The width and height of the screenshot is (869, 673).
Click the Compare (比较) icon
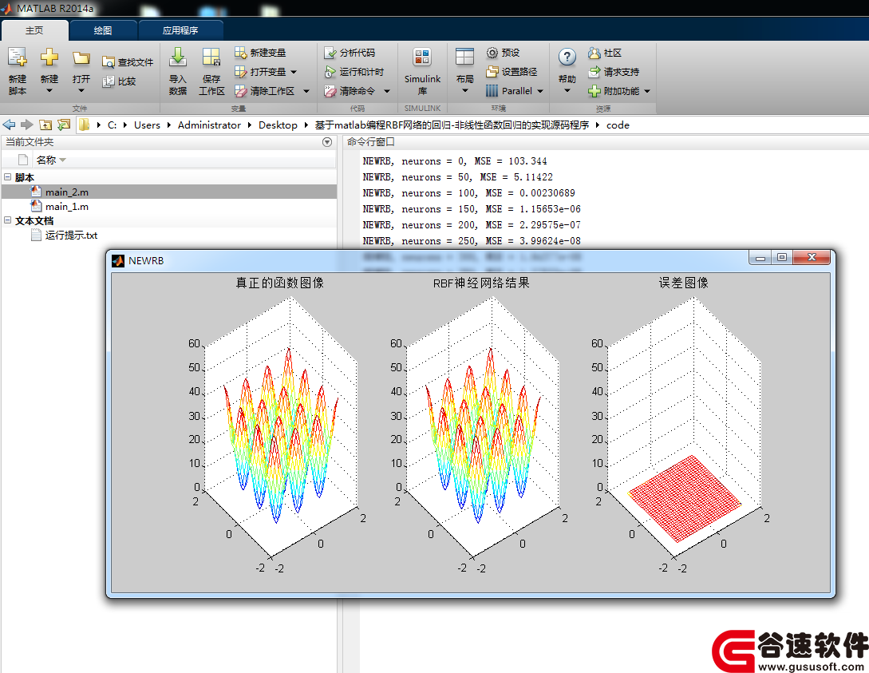(x=108, y=81)
